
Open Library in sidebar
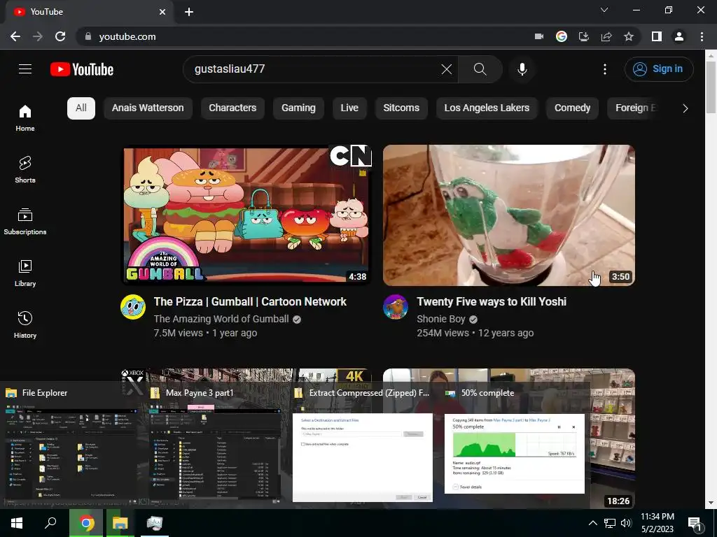tap(25, 273)
